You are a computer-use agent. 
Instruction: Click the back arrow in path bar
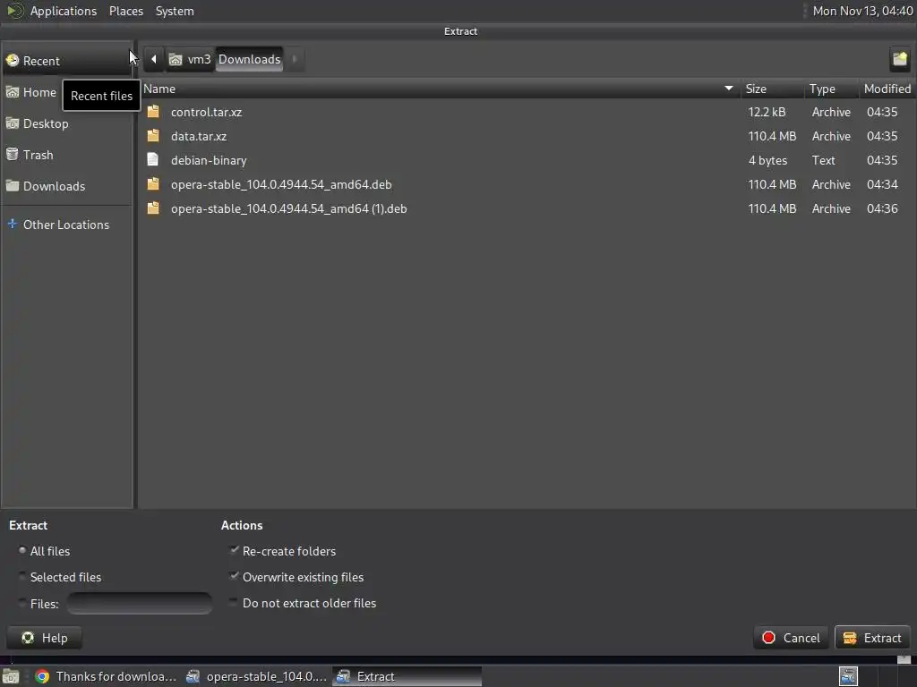click(154, 59)
